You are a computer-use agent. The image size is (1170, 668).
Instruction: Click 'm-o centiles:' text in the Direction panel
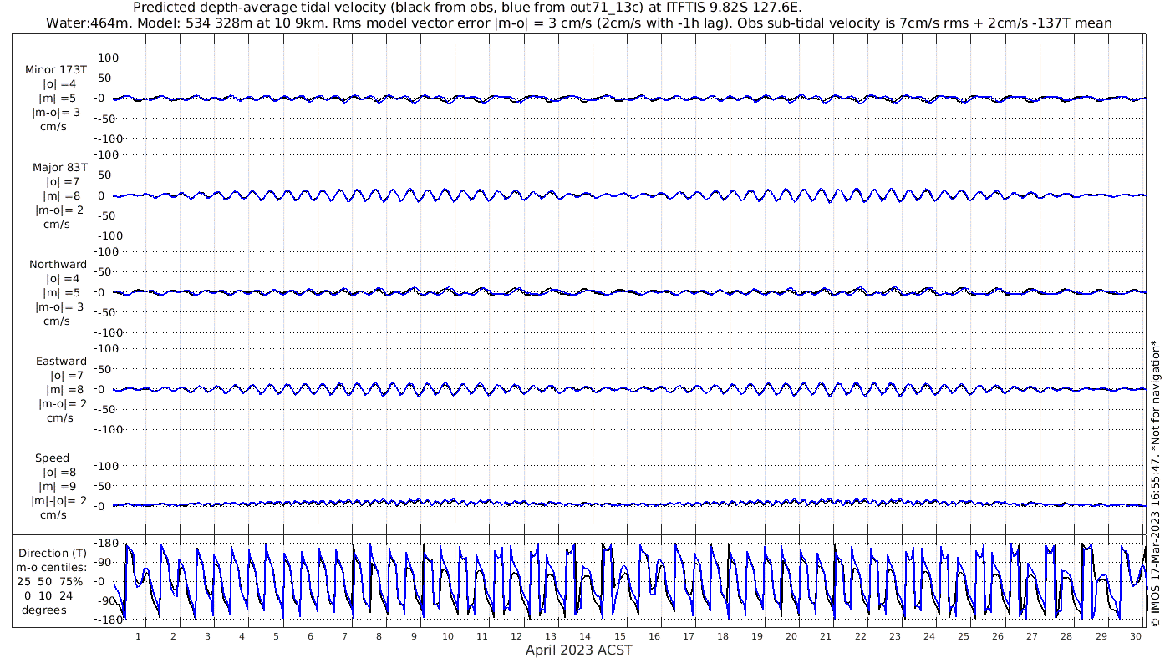[52, 567]
